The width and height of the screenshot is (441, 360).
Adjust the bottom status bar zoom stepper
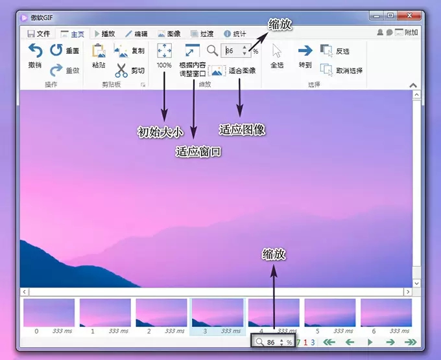[281, 342]
